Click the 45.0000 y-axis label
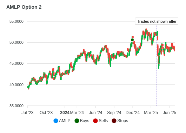This screenshot has width=186, height=133. [x=16, y=63]
